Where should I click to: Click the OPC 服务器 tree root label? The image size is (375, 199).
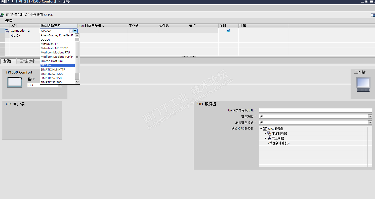276,129
